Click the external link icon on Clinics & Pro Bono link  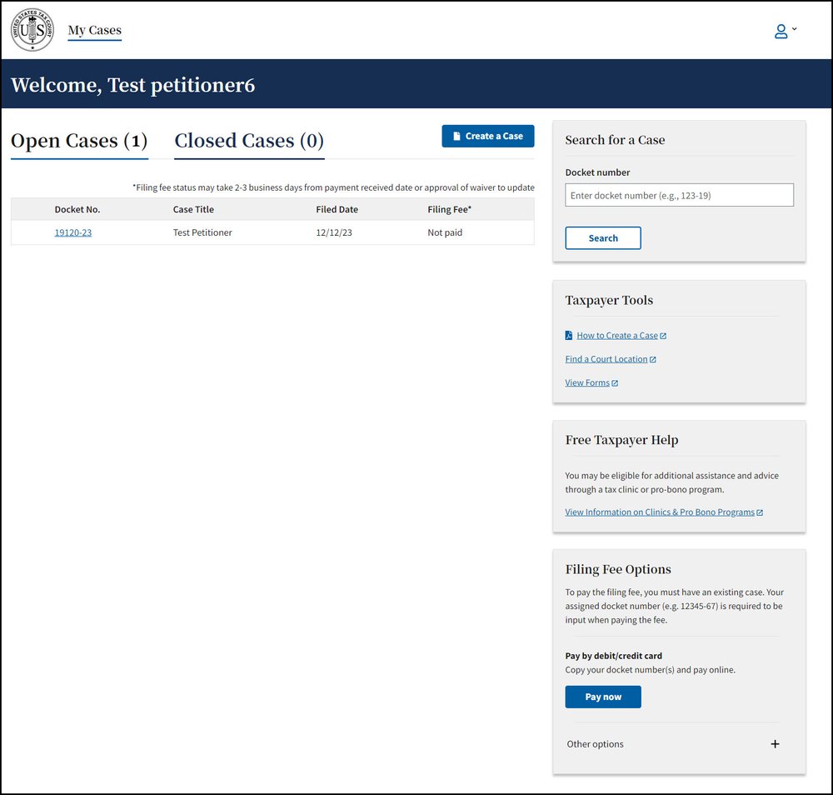[x=759, y=512]
